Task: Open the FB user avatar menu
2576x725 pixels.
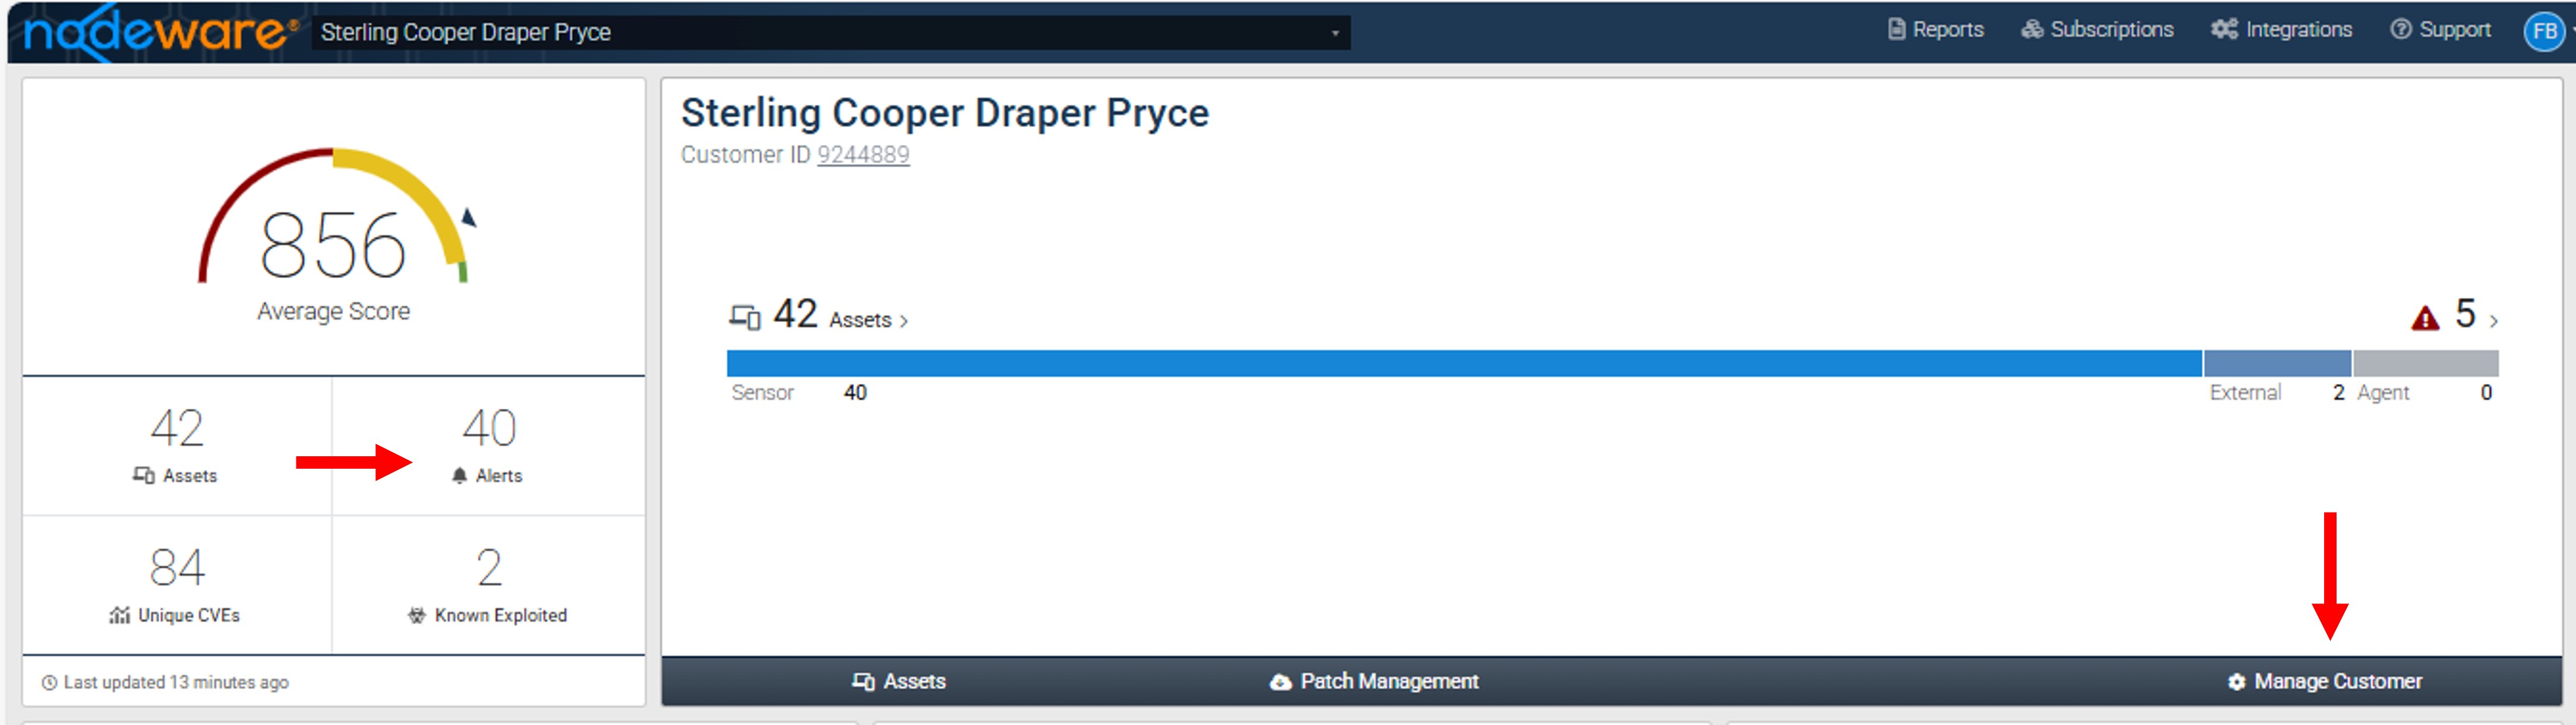Action: (x=2544, y=32)
